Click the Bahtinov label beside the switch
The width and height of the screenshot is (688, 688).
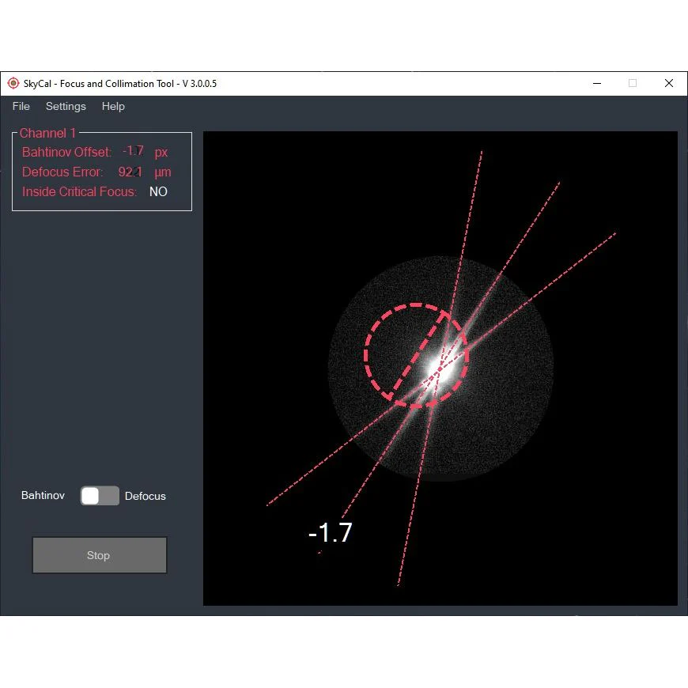tap(43, 496)
